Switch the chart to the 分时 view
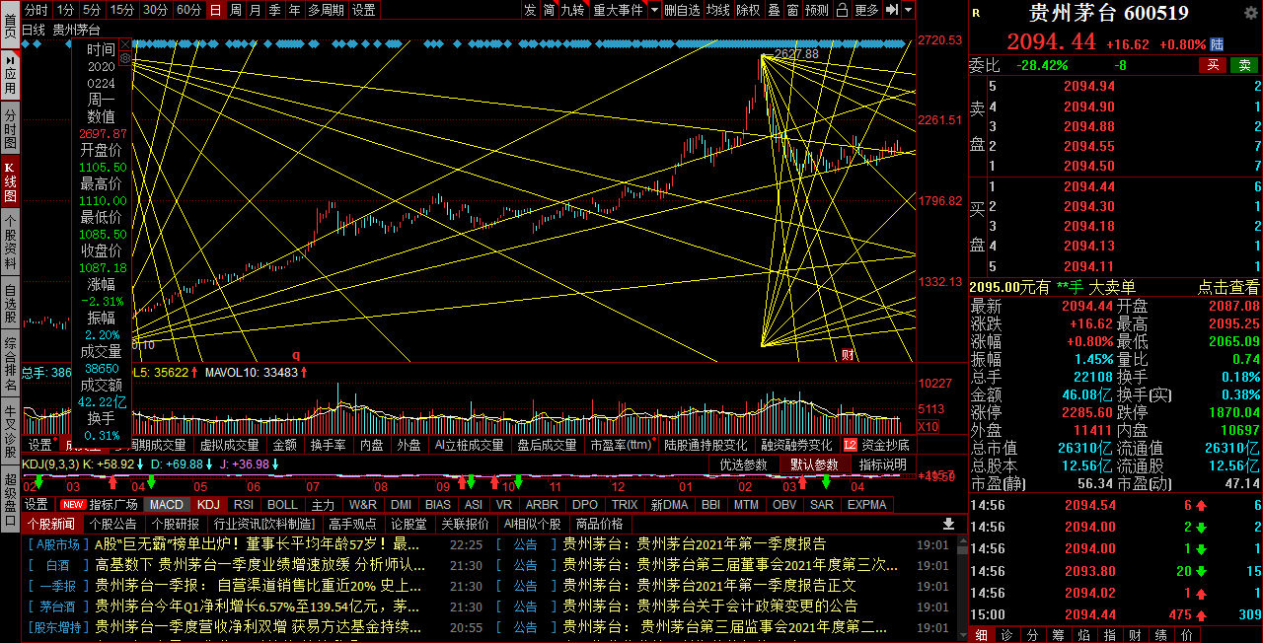The height and width of the screenshot is (643, 1263). pos(36,10)
